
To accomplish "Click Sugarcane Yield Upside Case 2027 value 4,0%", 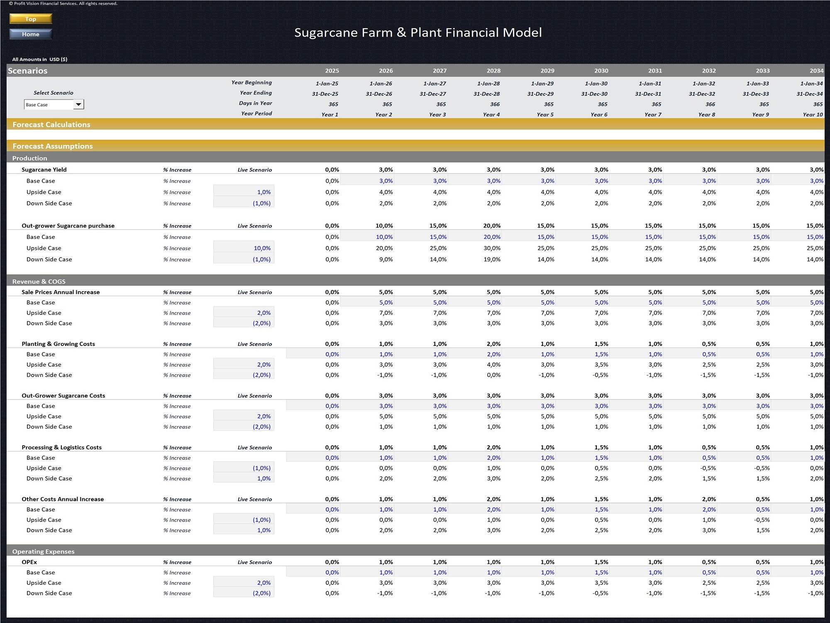I will point(440,192).
